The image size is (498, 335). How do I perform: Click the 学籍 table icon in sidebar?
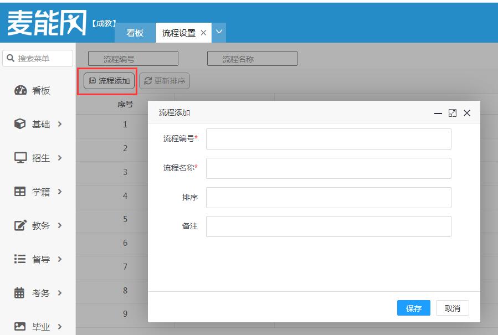pos(20,192)
